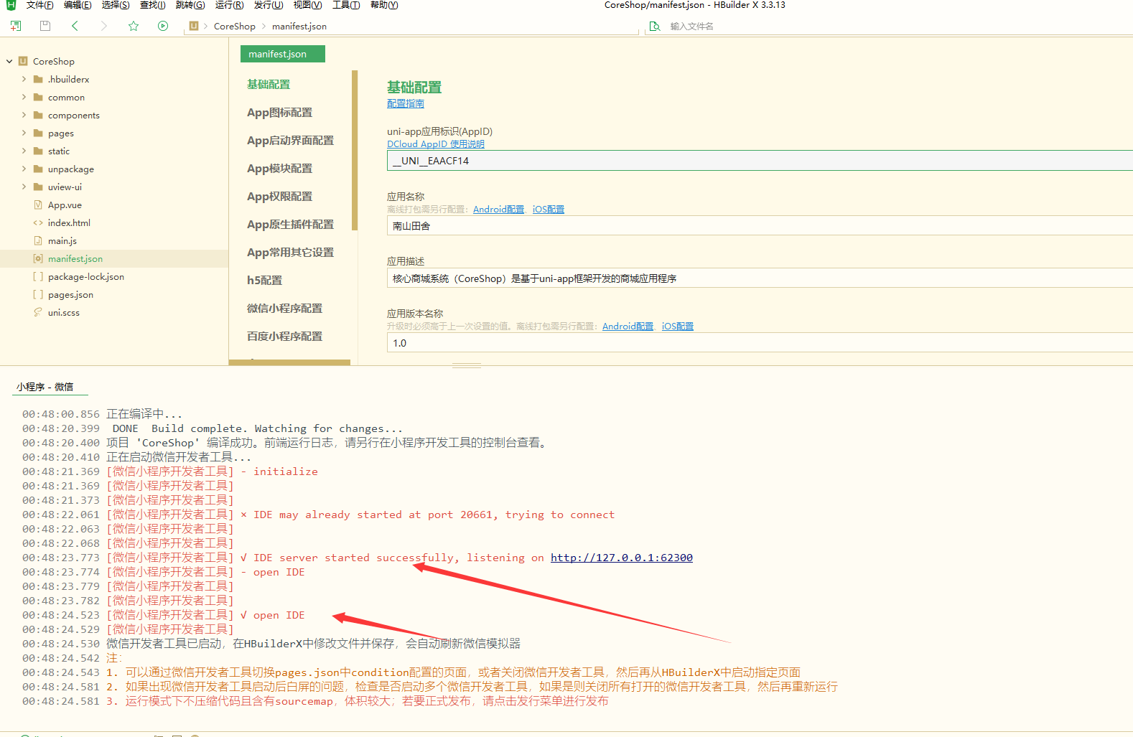Open the 视图(V) menu
This screenshot has width=1133, height=737.
point(307,5)
